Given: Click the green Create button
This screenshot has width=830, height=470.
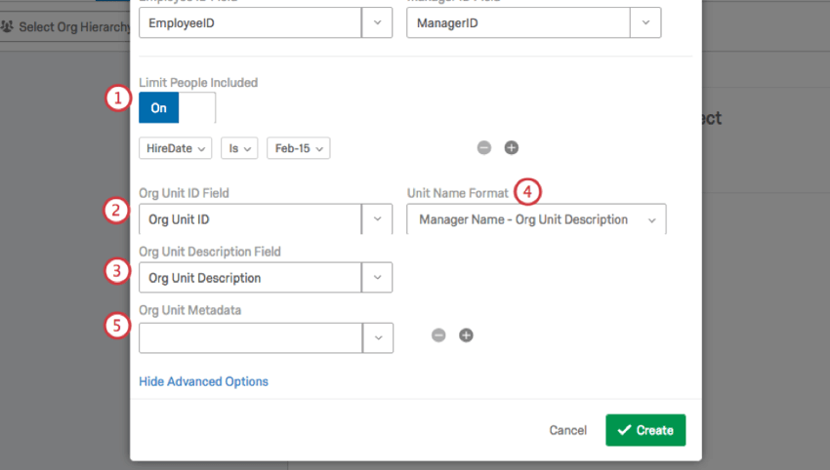Looking at the screenshot, I should (645, 430).
